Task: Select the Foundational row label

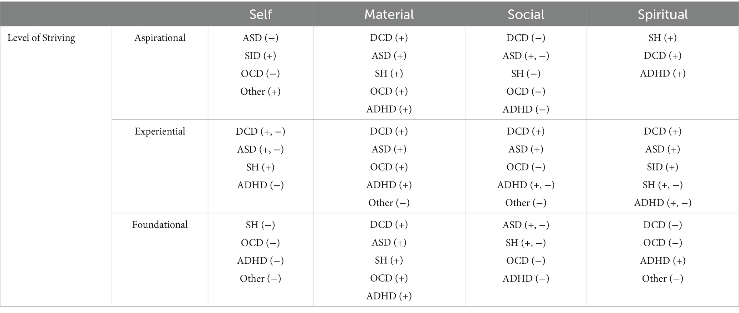Action: pyautogui.click(x=160, y=225)
